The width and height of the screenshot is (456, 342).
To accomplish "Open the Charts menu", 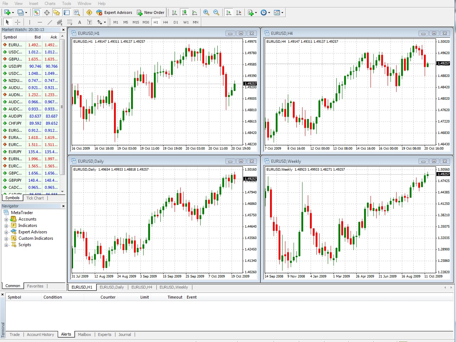I will point(50,4).
